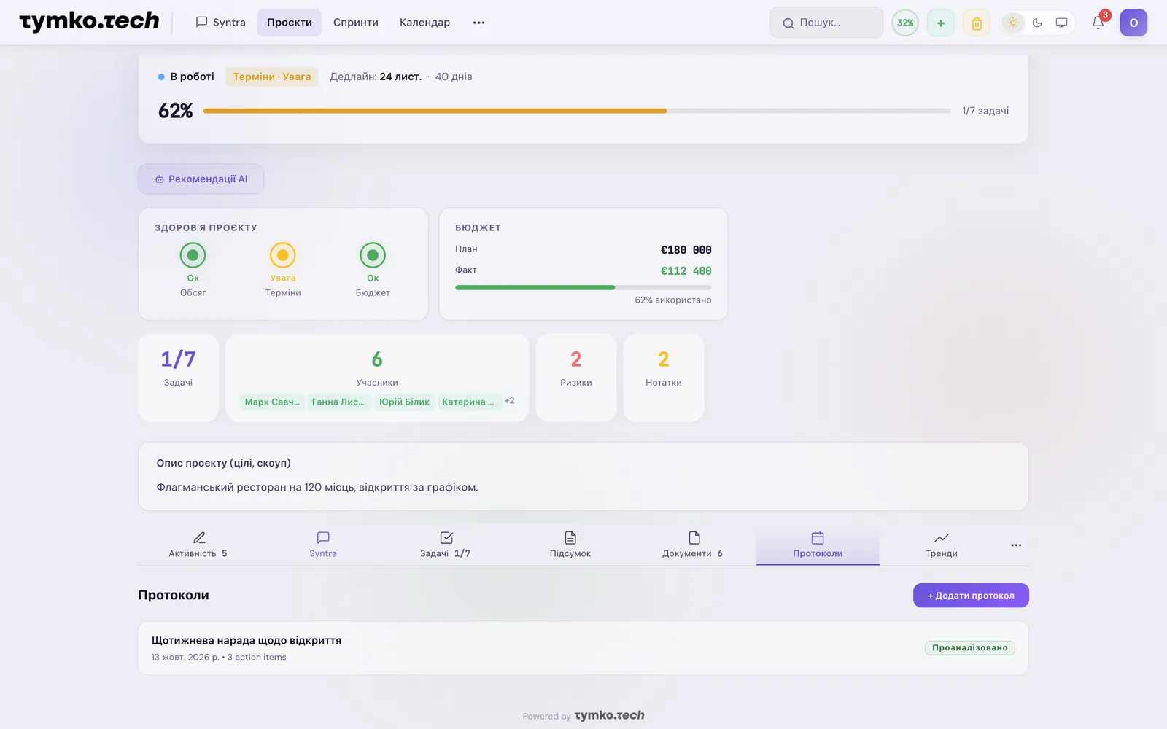The image size is (1167, 729).
Task: Select the Протоколи tab calendar icon
Action: tap(818, 538)
